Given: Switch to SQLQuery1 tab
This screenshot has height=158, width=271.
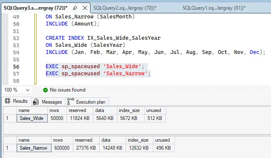Looking at the screenshot, I should tap(214, 8).
